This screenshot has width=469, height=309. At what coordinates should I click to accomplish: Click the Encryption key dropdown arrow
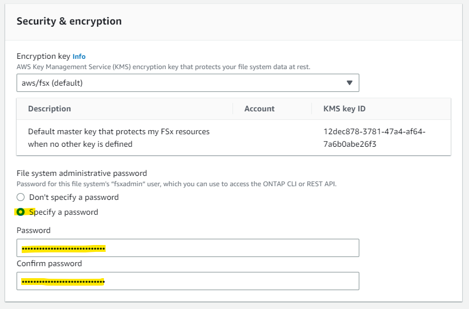click(350, 83)
